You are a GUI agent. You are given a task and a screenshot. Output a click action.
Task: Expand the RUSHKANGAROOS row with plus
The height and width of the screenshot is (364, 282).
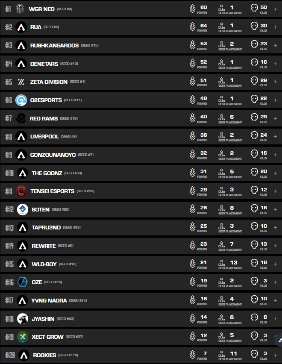click(x=275, y=45)
